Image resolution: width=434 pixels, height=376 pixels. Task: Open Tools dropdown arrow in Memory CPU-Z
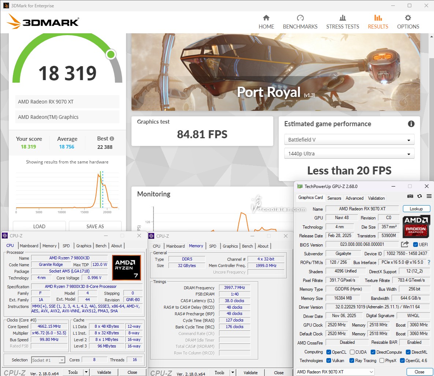pyautogui.click(x=233, y=372)
